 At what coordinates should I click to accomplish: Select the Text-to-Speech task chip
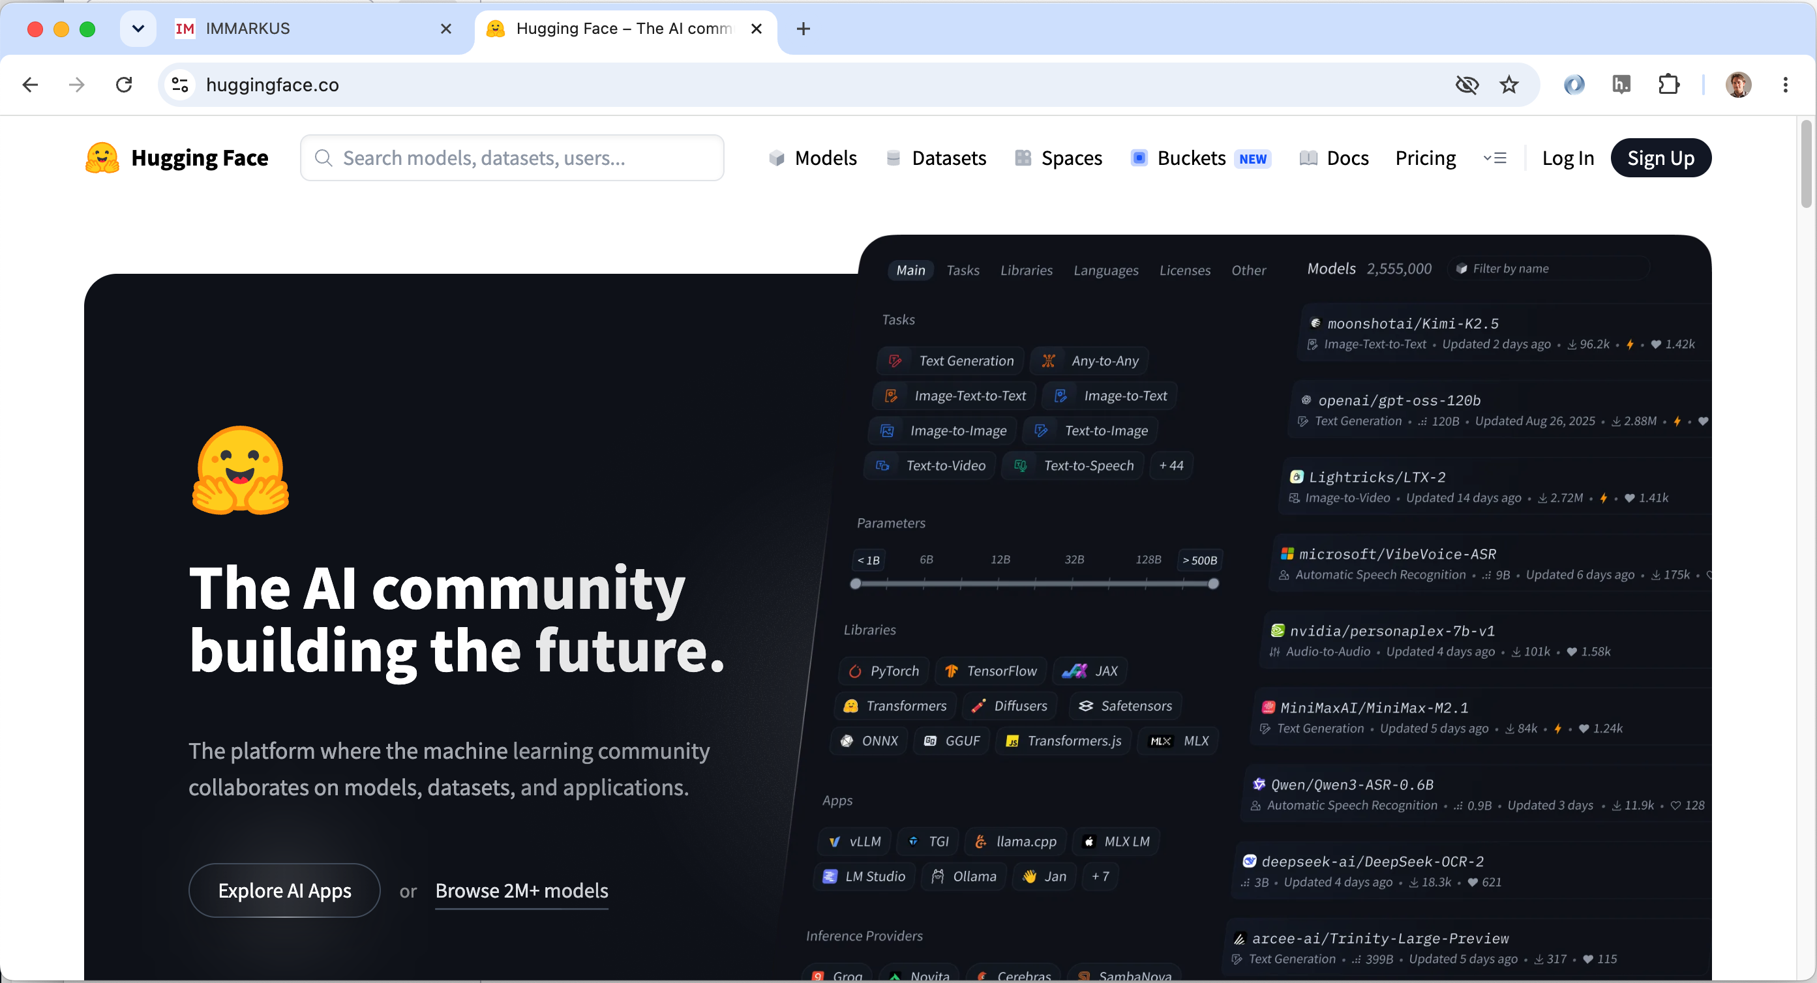1073,465
